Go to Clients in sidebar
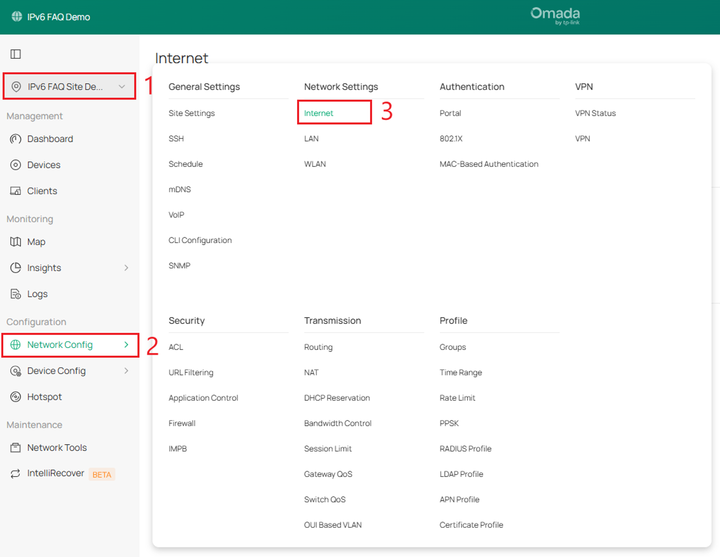This screenshot has height=557, width=720. (x=42, y=191)
